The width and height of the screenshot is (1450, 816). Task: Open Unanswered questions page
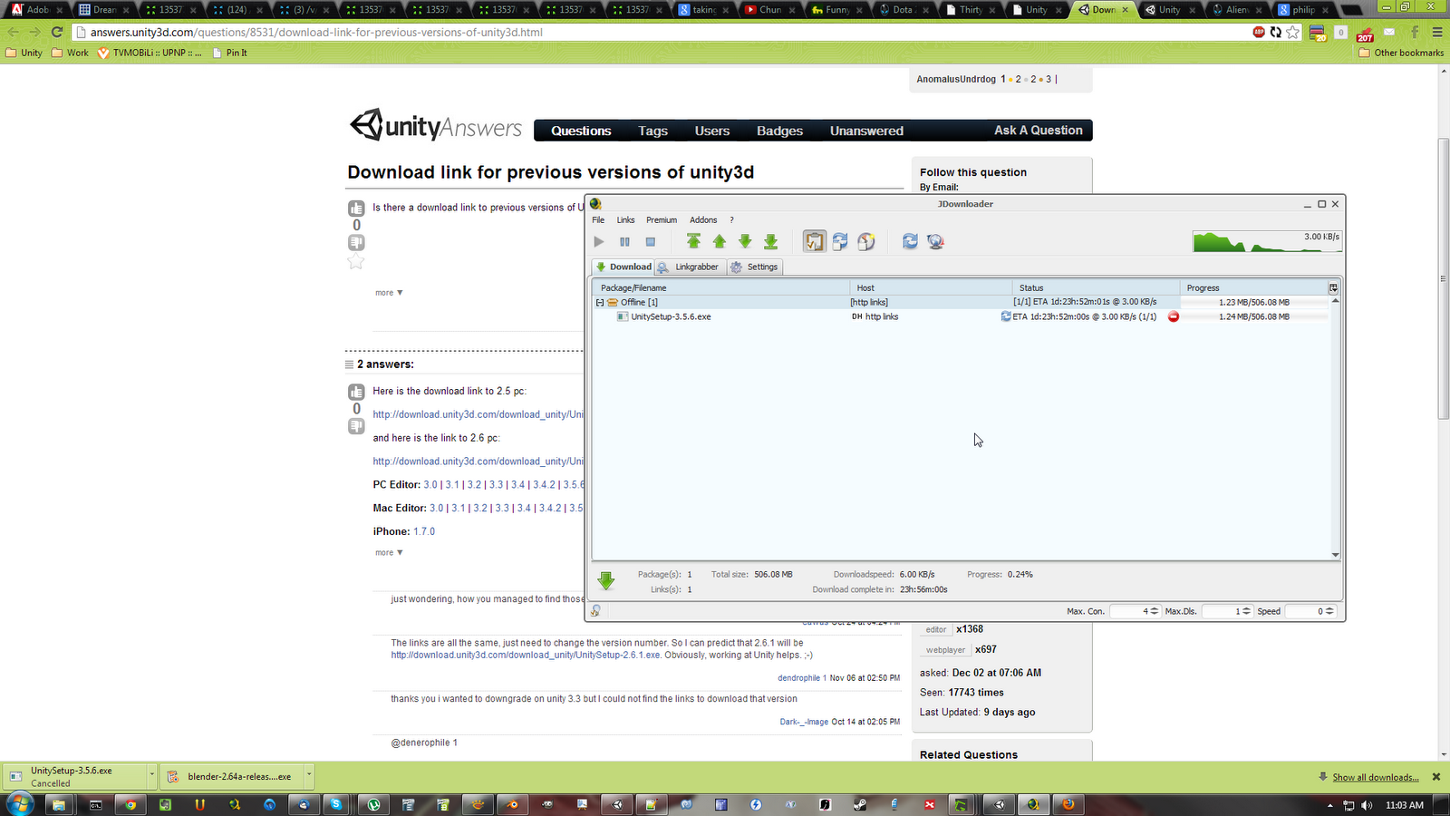pos(866,131)
